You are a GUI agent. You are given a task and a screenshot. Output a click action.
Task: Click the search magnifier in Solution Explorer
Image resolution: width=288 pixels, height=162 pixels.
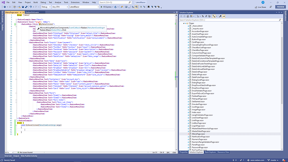(280, 20)
